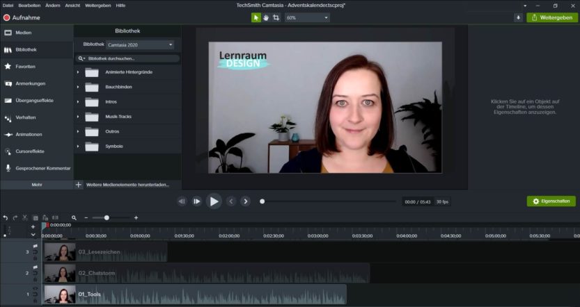This screenshot has width=580, height=307.
Task: Open the Medien panel
Action: click(37, 33)
